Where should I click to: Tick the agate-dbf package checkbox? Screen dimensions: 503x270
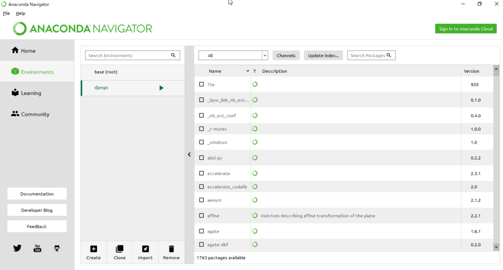(x=201, y=244)
